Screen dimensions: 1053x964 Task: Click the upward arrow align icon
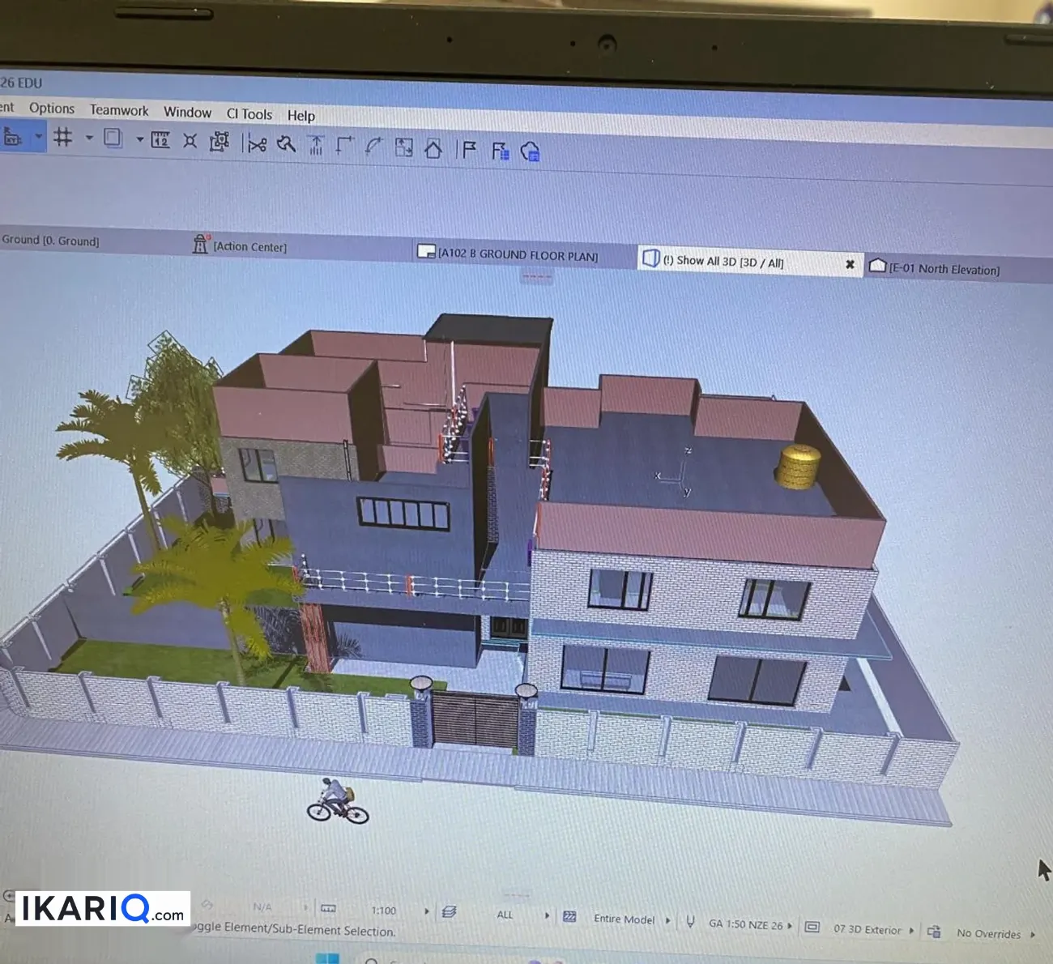pyautogui.click(x=316, y=145)
